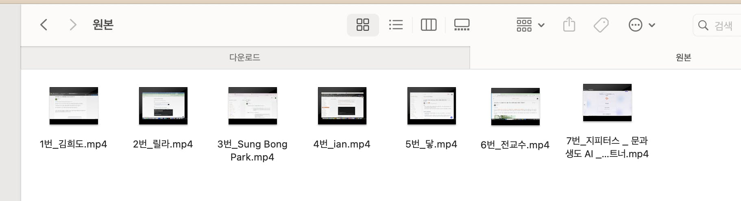This screenshot has width=741, height=201.
Task: Click the 검색 search field
Action: 717,25
